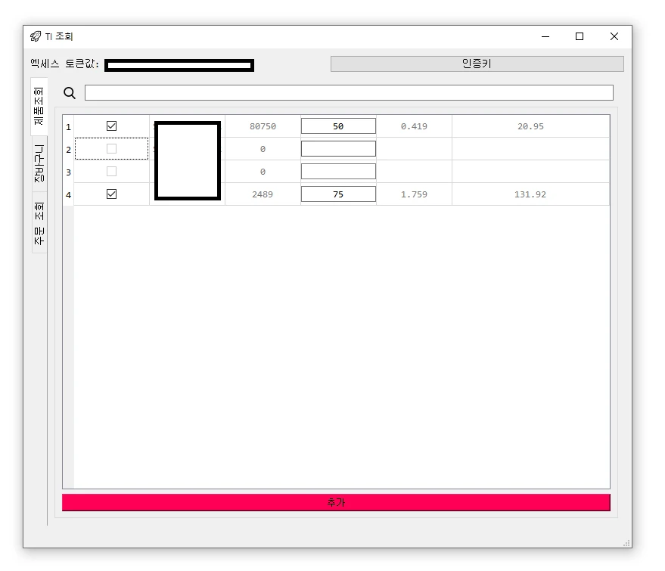The width and height of the screenshot is (665, 571).
Task: Select the quantity field showing 50
Action: click(338, 126)
